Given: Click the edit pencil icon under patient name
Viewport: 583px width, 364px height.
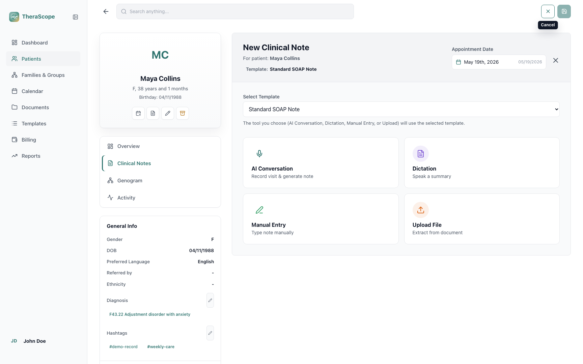Looking at the screenshot, I should point(168,113).
